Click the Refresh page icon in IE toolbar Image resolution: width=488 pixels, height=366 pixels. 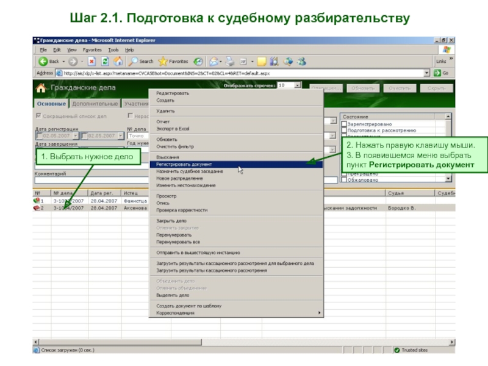[104, 62]
